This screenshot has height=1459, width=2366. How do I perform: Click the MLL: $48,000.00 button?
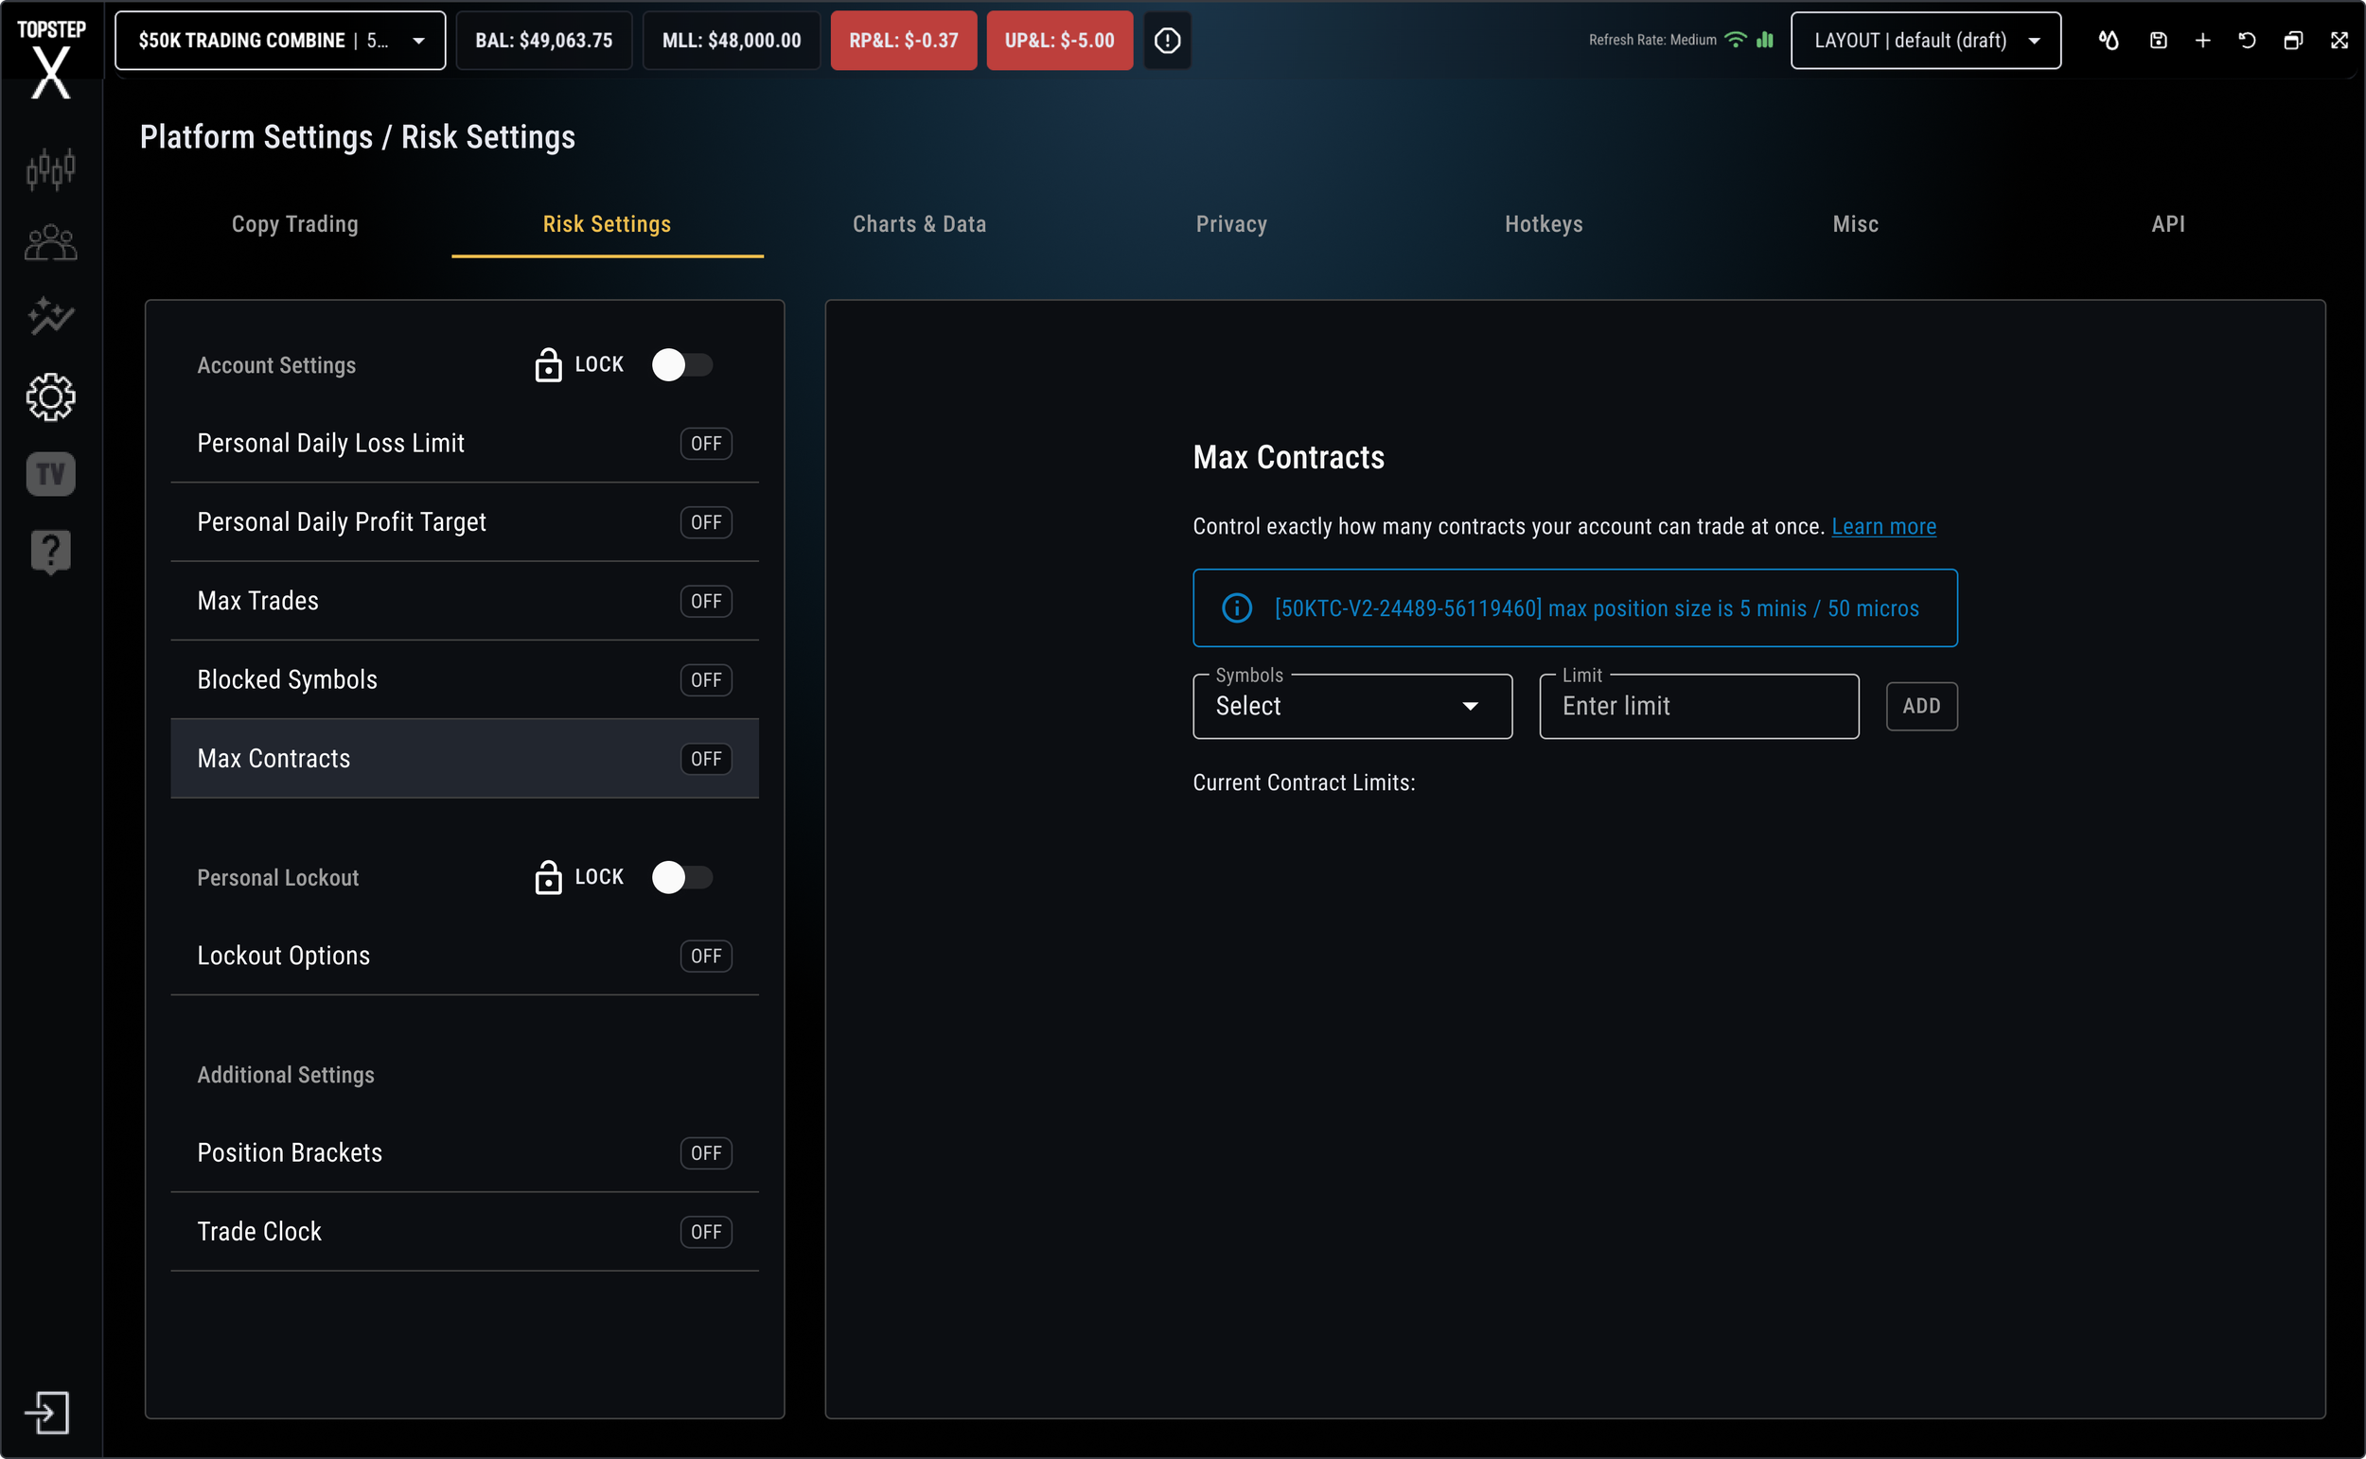[x=732, y=41]
